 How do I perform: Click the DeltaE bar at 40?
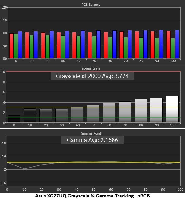(77, 114)
